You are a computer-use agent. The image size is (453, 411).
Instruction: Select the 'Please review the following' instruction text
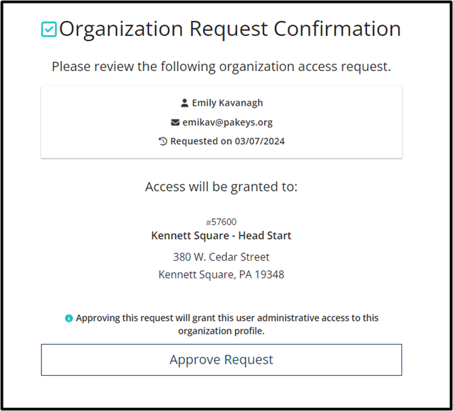coord(221,67)
